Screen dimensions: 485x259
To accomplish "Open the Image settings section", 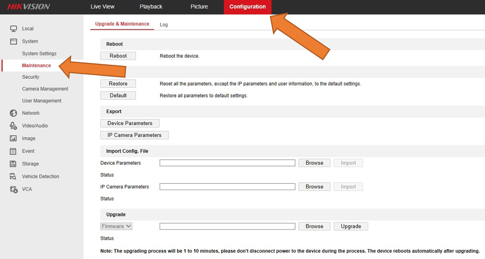I will coord(29,138).
